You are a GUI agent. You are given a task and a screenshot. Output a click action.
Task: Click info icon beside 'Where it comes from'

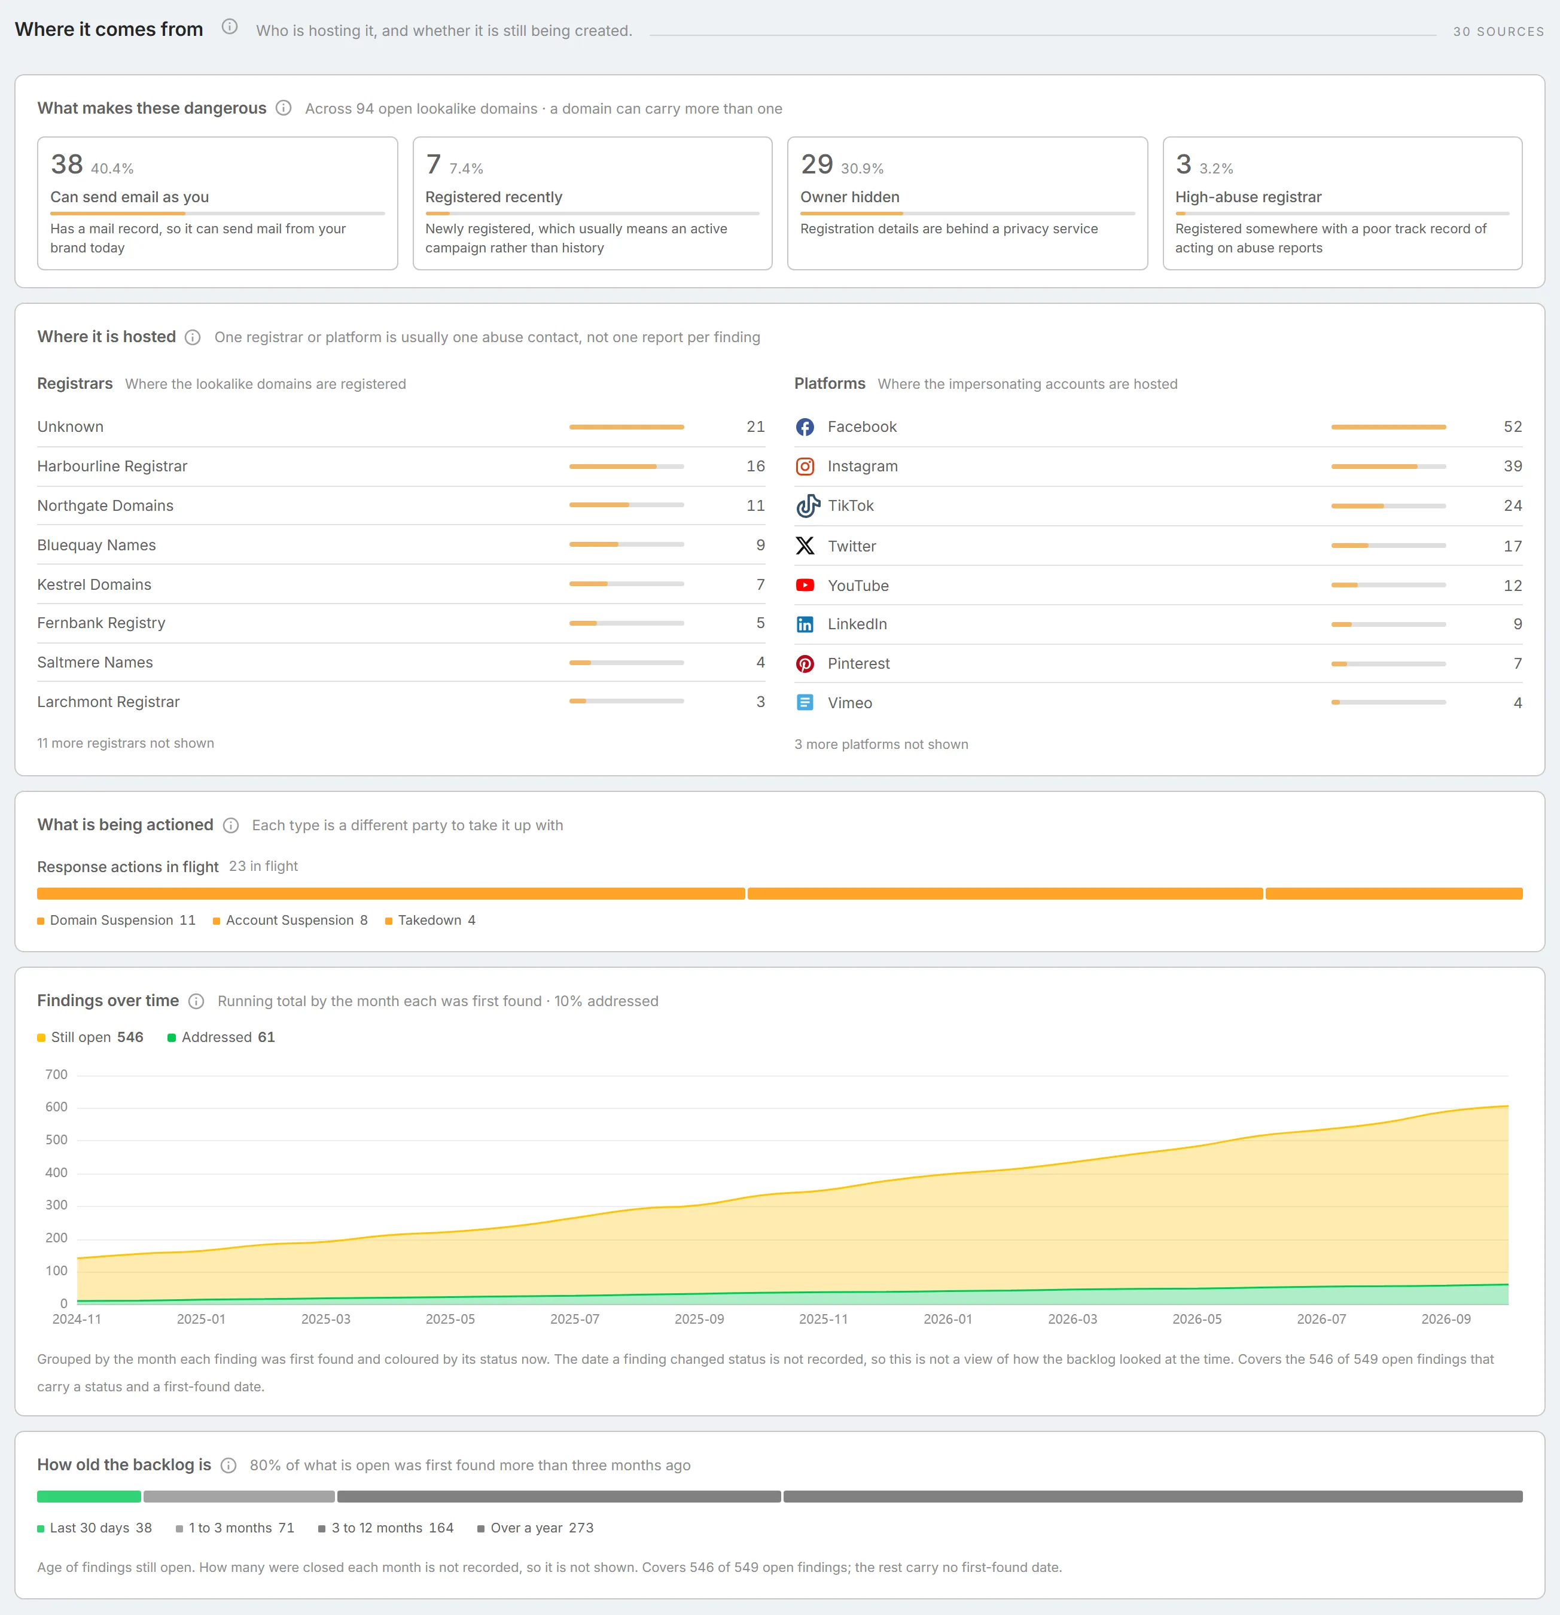(230, 27)
